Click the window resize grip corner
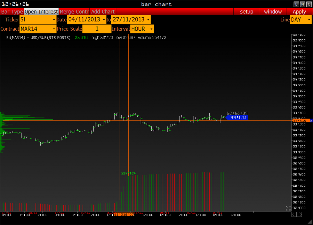 pos(310,222)
